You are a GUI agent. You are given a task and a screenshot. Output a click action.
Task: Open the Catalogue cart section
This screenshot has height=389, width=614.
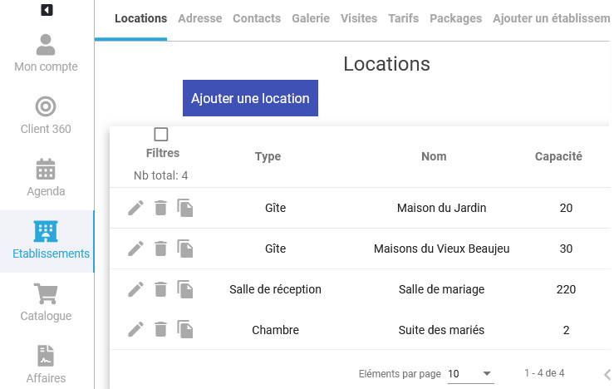pos(46,303)
